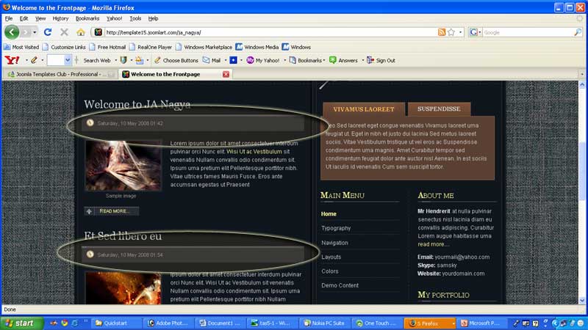Select the Vivamus Laoreet content tab
The image size is (588, 330).
tap(363, 109)
